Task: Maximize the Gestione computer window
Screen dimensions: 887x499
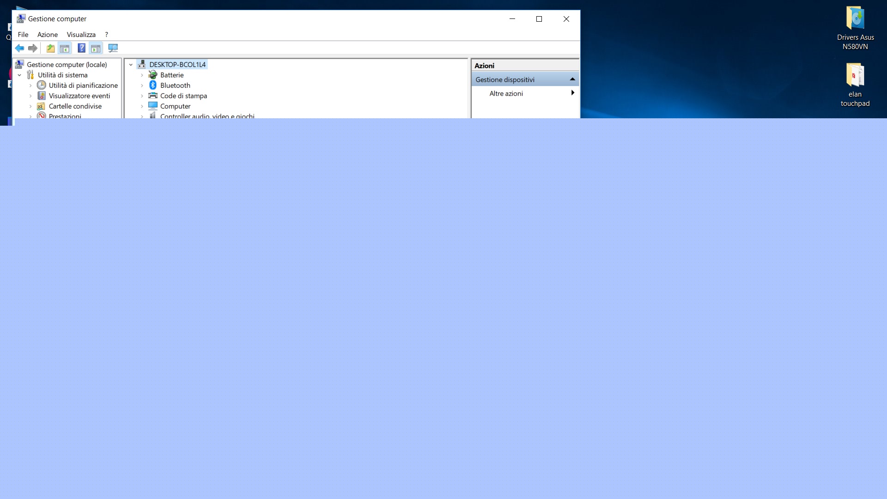Action: click(539, 19)
